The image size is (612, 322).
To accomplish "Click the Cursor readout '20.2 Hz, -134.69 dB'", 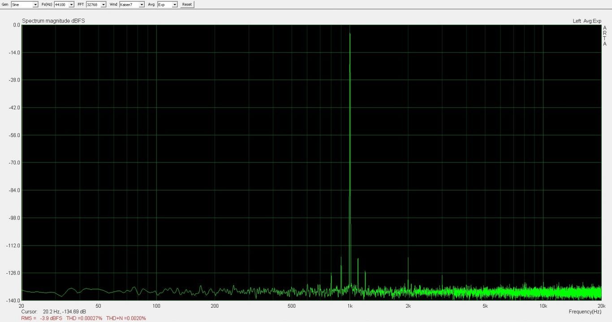I will [65, 311].
